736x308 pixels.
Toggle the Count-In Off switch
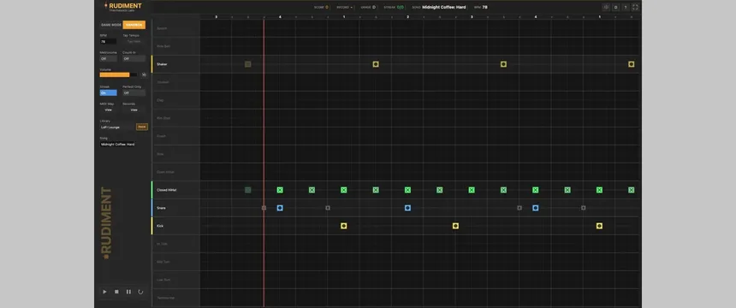point(134,59)
